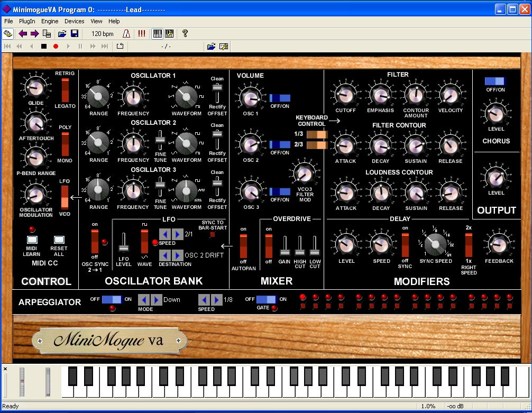This screenshot has width=532, height=413.
Task: Click the pause button in the transport bar
Action: tap(80, 46)
